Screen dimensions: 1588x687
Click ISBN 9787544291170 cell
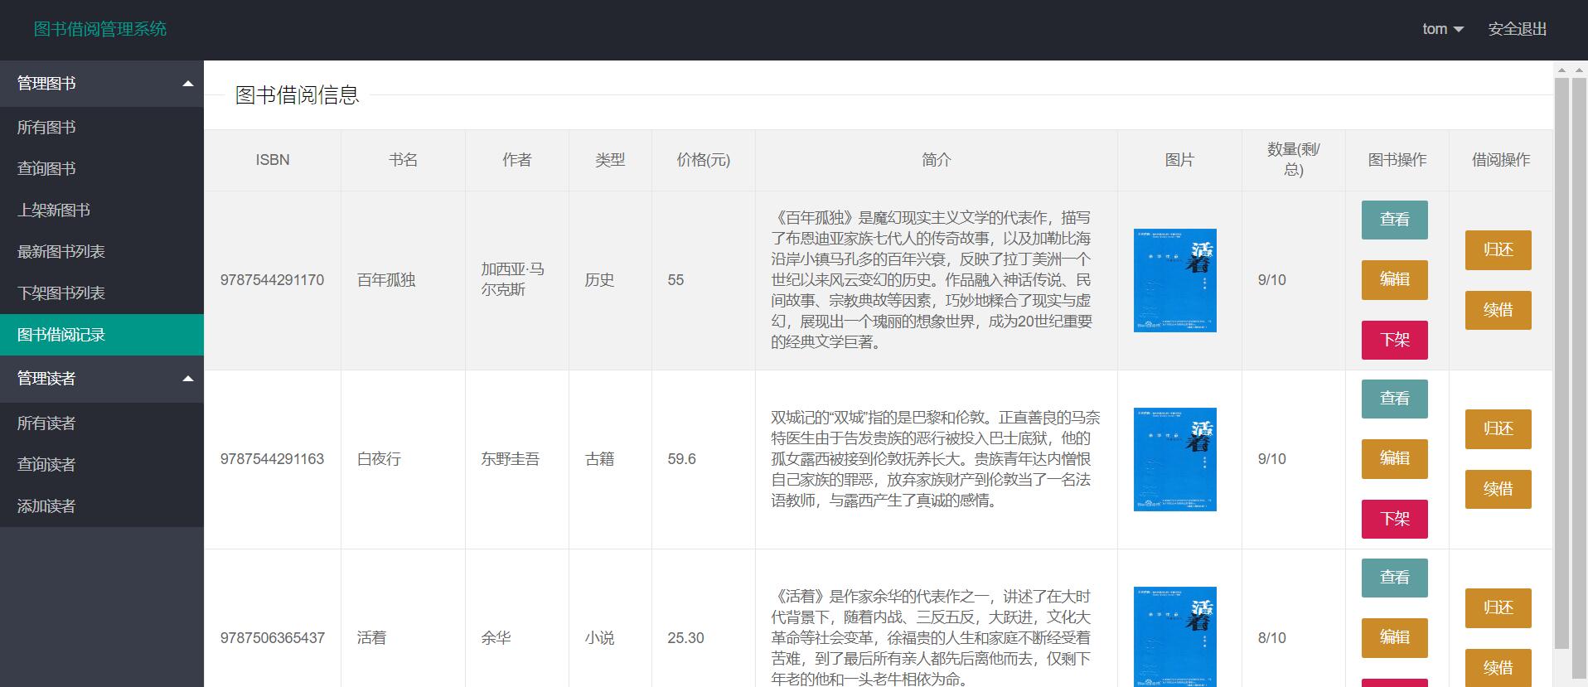272,280
